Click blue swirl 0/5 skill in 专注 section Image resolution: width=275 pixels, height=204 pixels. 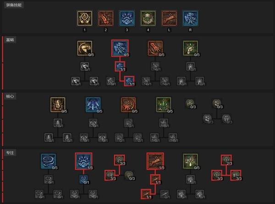coord(49,161)
